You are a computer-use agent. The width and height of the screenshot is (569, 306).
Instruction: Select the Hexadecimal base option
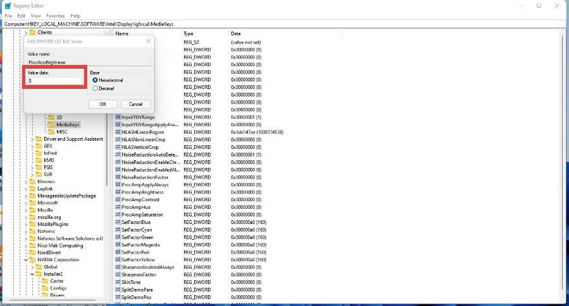click(x=95, y=80)
